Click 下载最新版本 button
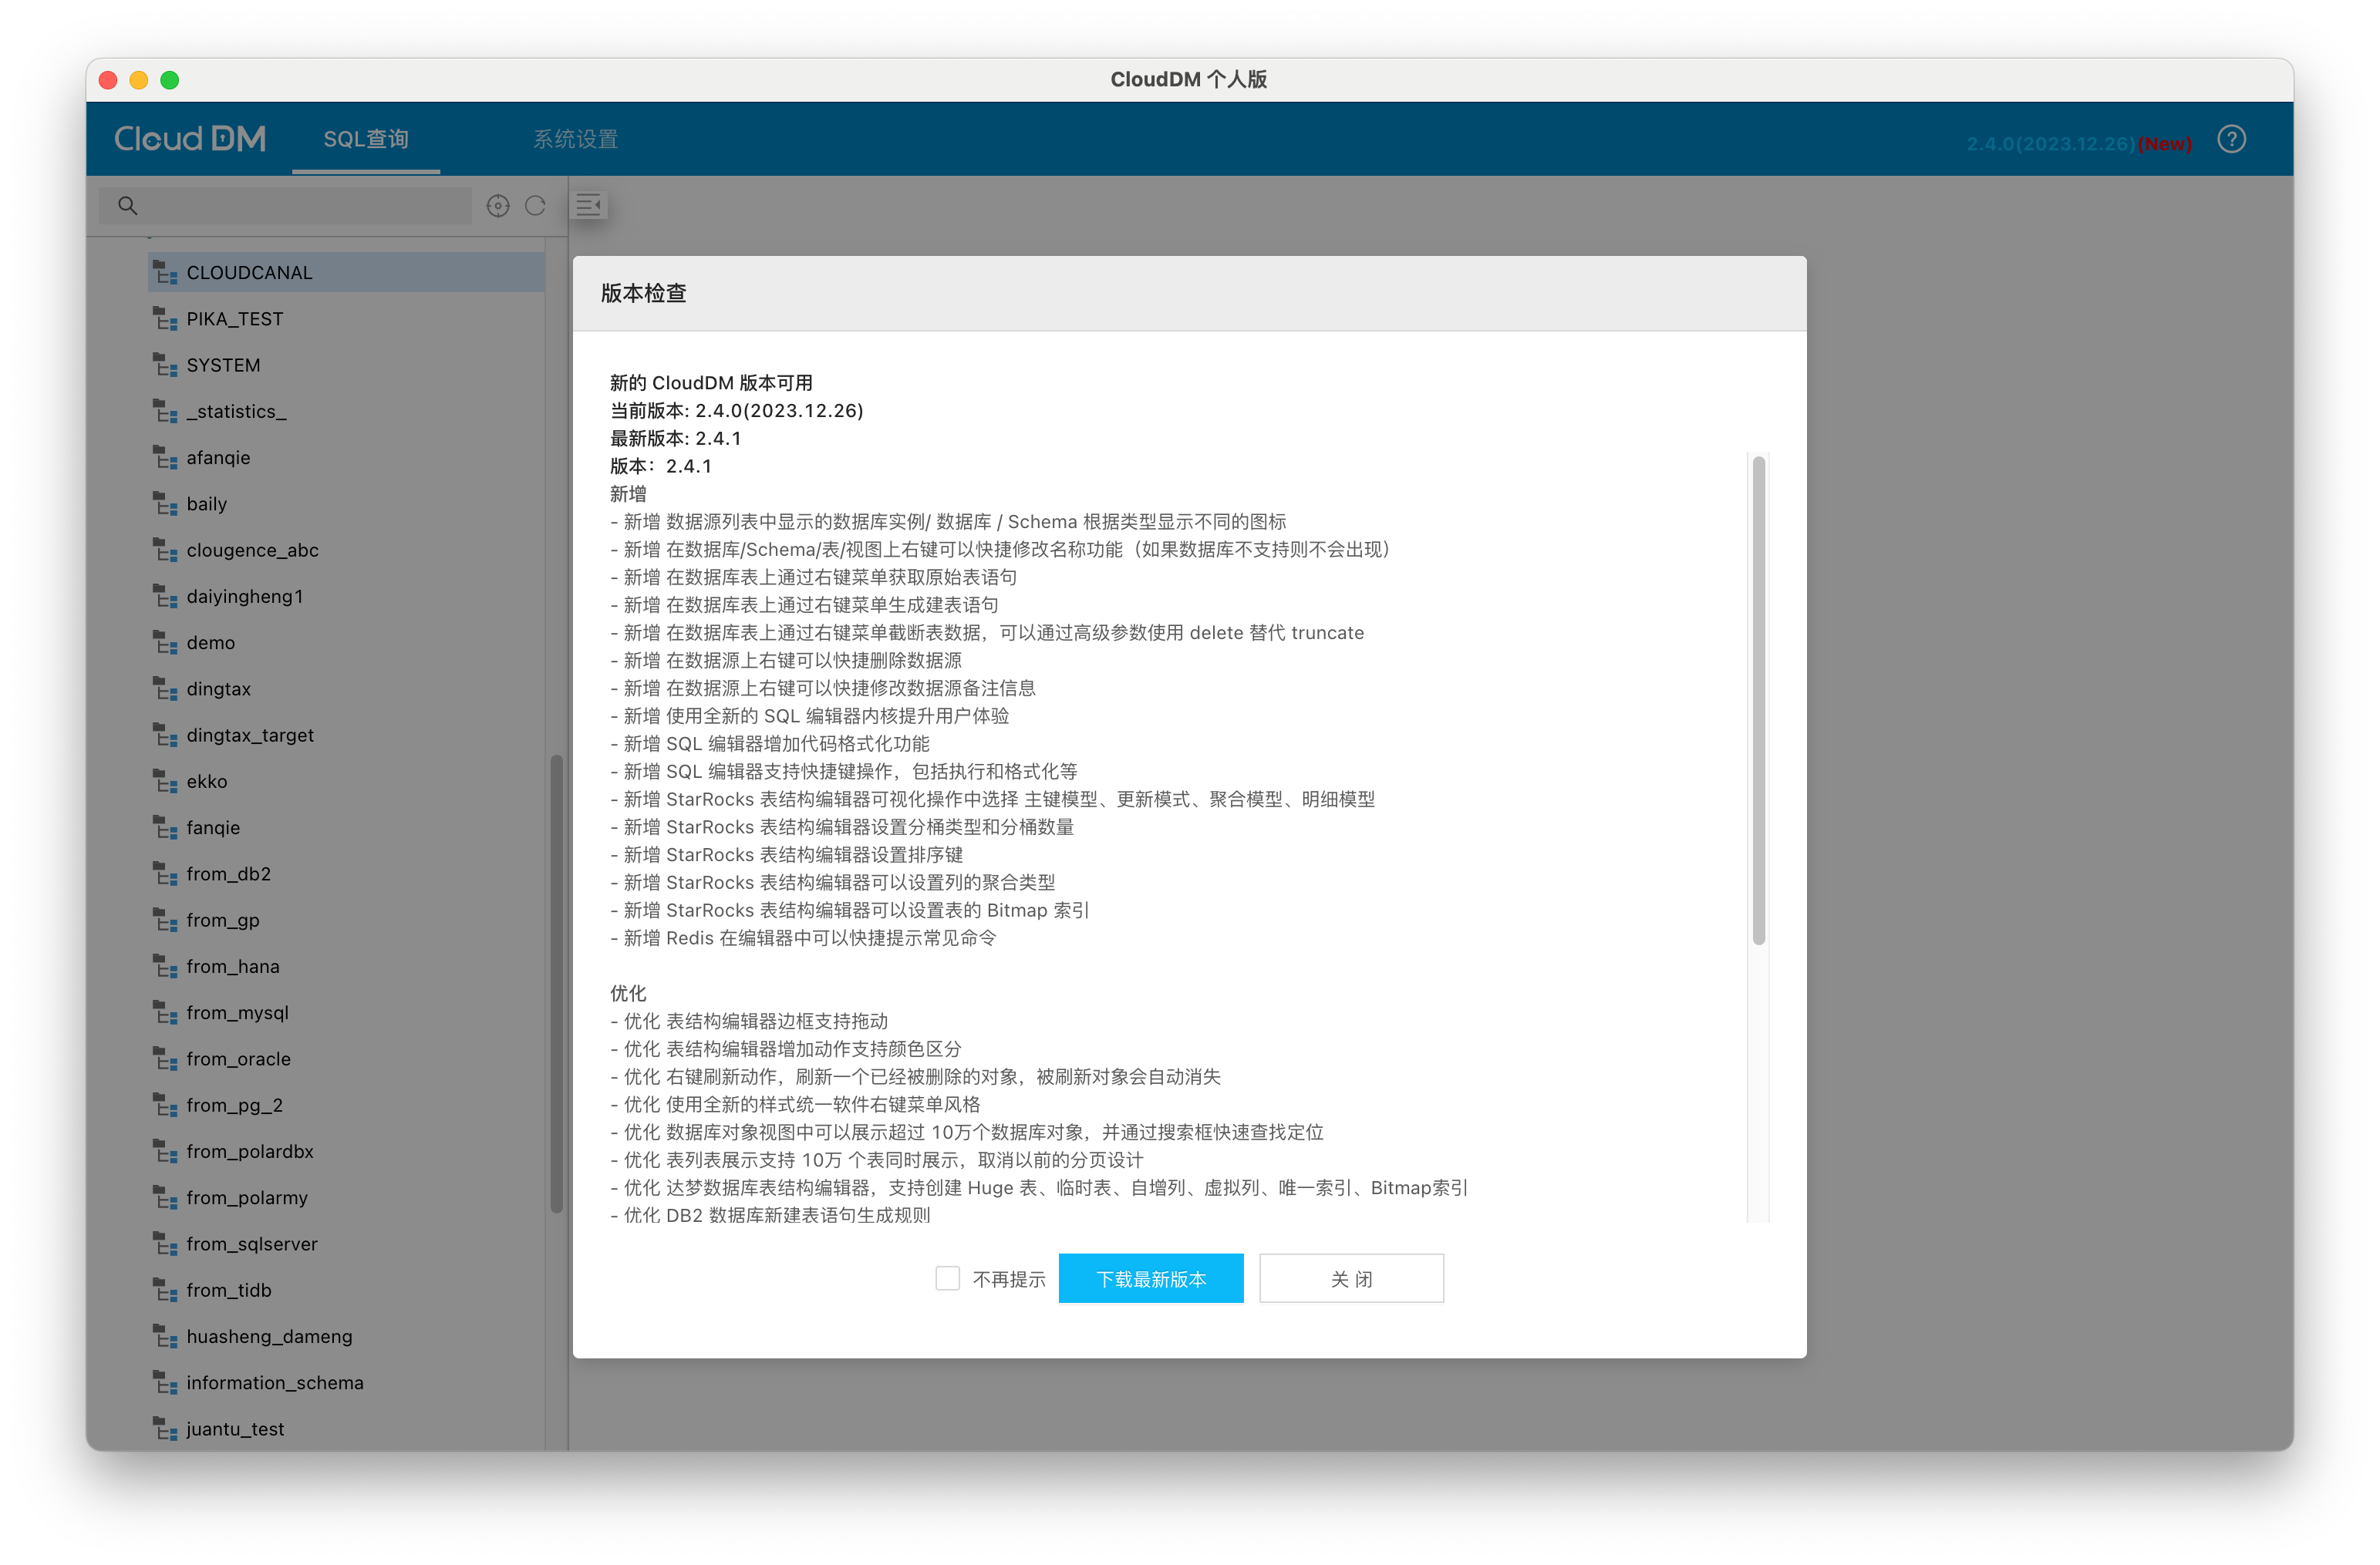This screenshot has width=2380, height=1565. click(x=1151, y=1278)
